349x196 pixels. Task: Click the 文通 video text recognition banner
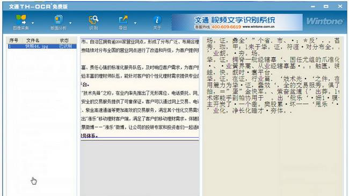(237, 22)
